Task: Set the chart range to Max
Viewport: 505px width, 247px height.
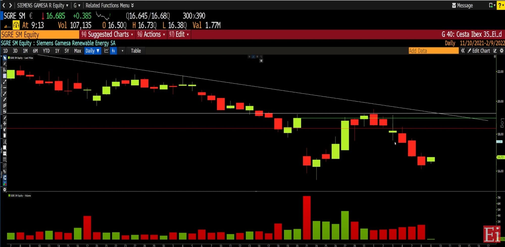Action: [78, 51]
